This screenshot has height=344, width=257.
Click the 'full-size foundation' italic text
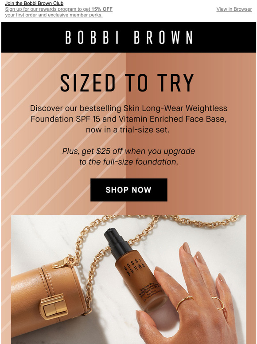point(128,162)
